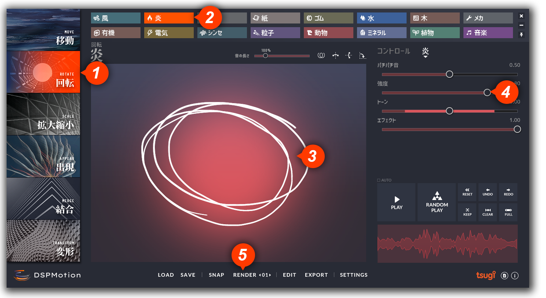This screenshot has width=546, height=298.
Task: Open the tsugi logo link
Action: click(486, 275)
